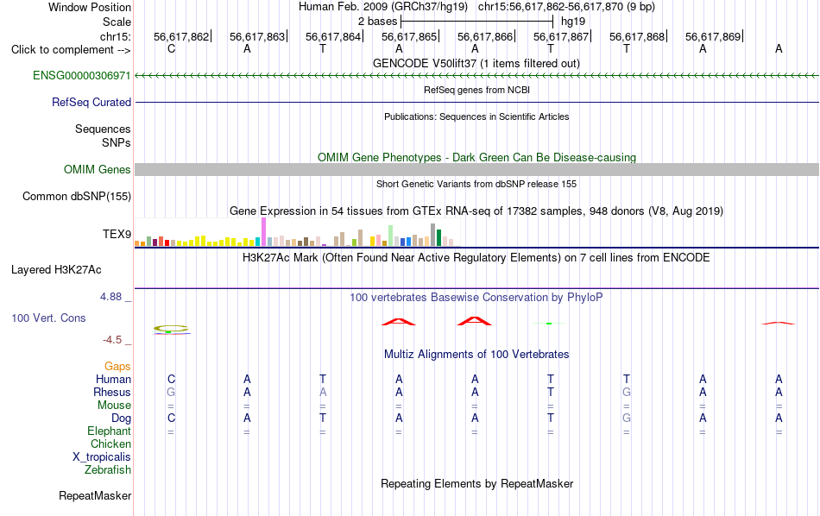Click the dark green bar in TEX9 chart
Image resolution: width=820 pixels, height=516 pixels.
[x=438, y=237]
